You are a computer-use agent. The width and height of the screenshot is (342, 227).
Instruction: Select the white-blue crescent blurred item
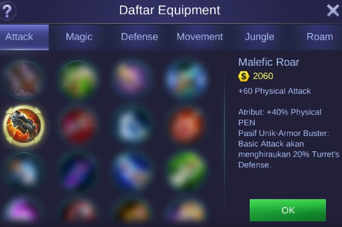click(132, 125)
